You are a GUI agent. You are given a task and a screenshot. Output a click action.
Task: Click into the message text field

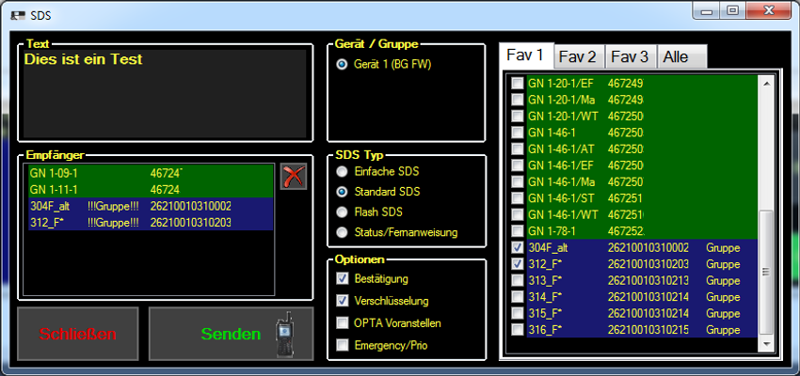[166, 92]
